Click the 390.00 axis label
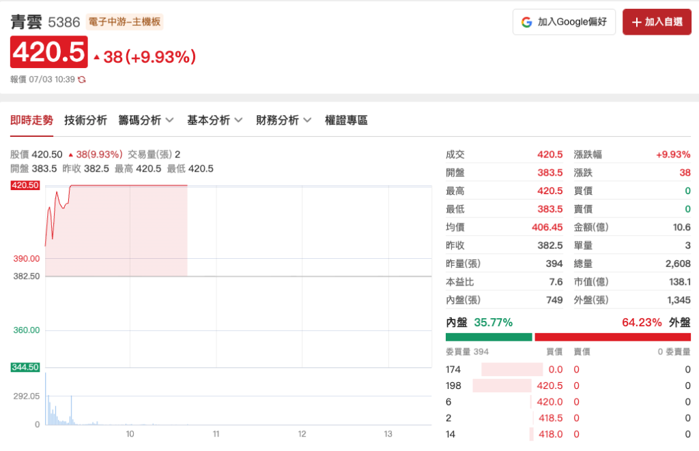 27,258
